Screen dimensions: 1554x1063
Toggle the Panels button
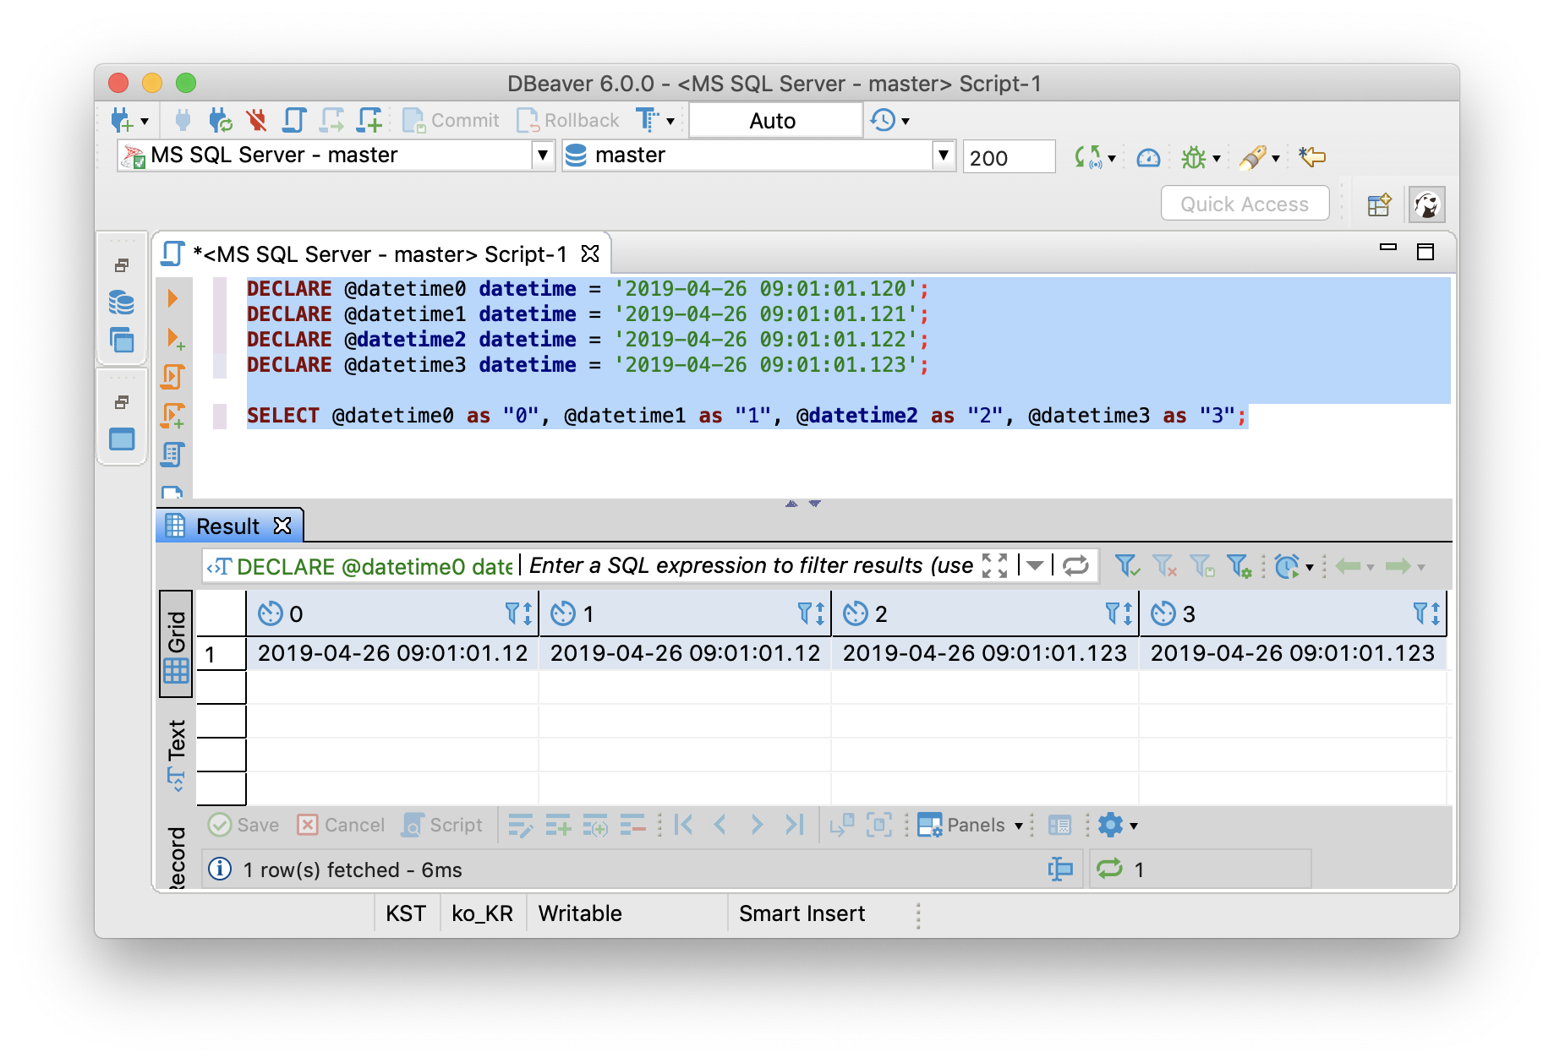[962, 825]
